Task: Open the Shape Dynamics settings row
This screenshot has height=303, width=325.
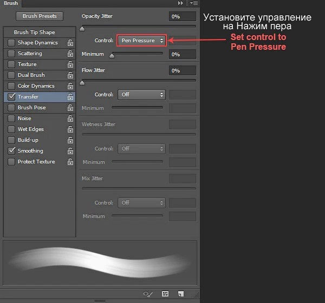Action: coord(40,43)
